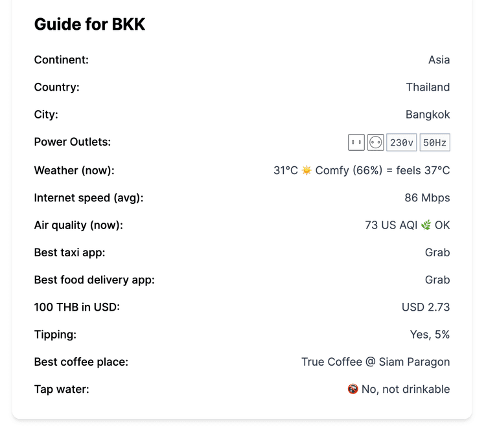Select the 50Hz frequency badge

[435, 142]
